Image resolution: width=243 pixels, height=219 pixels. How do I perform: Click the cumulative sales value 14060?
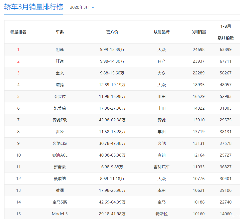[x=226, y=214]
